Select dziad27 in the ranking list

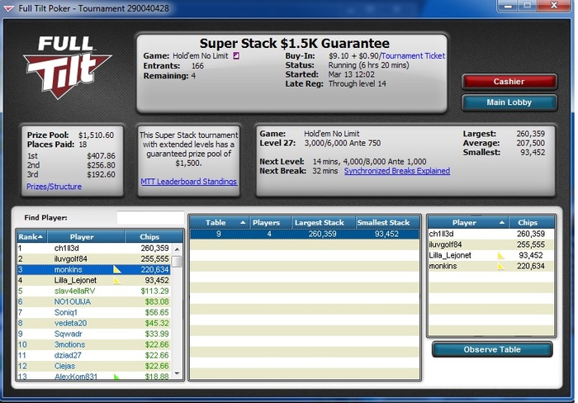tap(94, 355)
